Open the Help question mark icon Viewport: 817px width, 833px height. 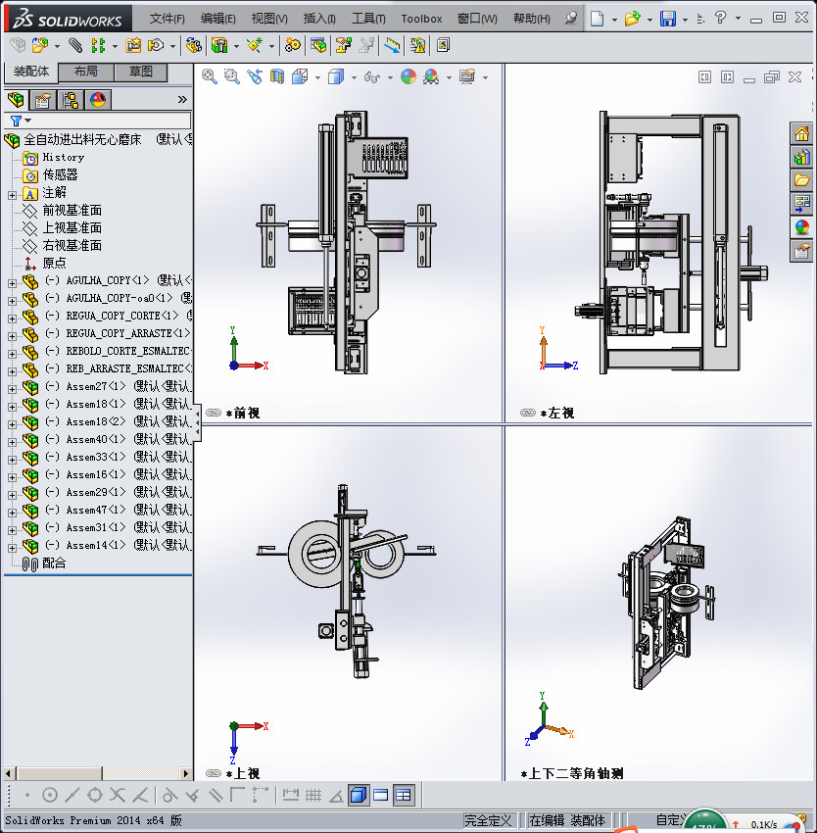(720, 18)
